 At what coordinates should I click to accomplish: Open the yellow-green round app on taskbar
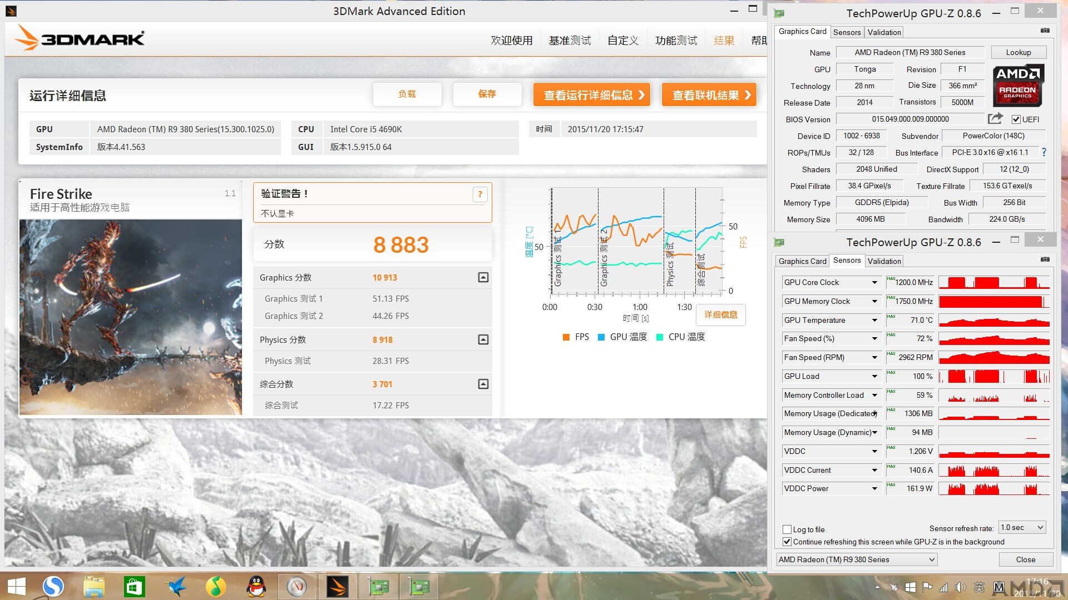point(216,587)
